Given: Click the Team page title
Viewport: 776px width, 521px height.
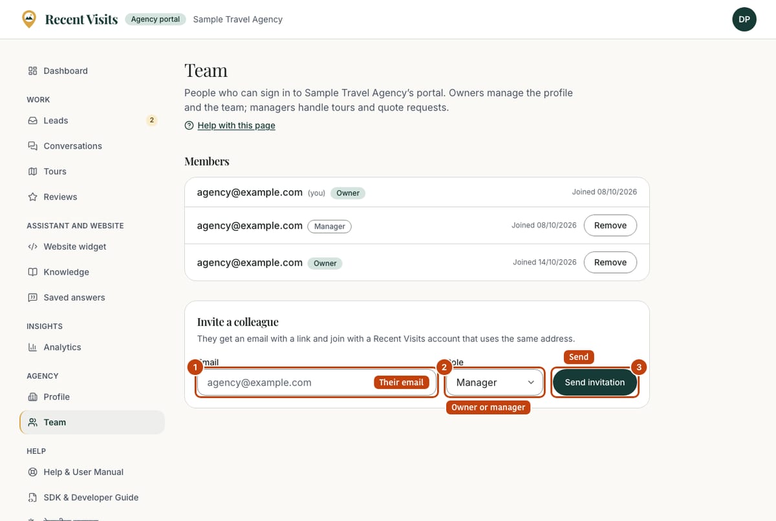Looking at the screenshot, I should click(206, 70).
